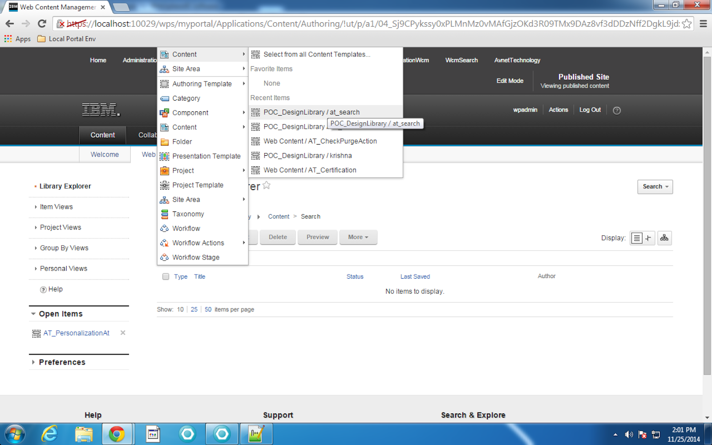Click the Log Out link
Viewport: 712px width, 445px height.
coord(590,110)
